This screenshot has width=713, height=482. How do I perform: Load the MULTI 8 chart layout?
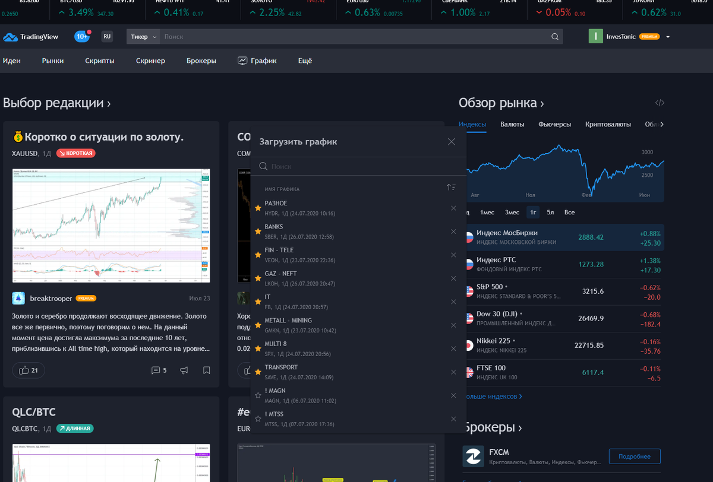[358, 348]
